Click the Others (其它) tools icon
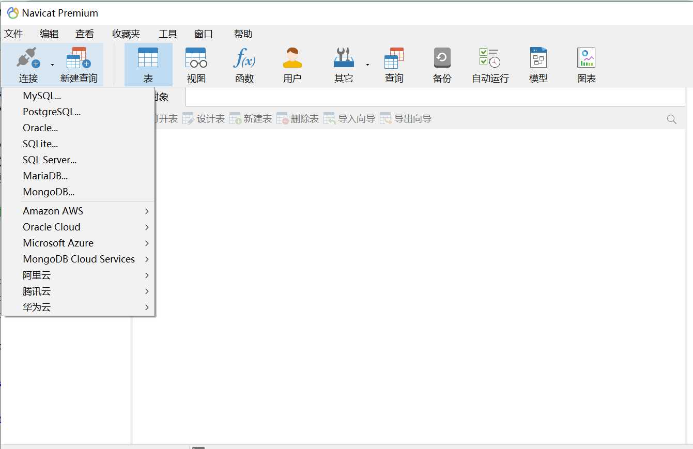The image size is (693, 449). [x=344, y=57]
